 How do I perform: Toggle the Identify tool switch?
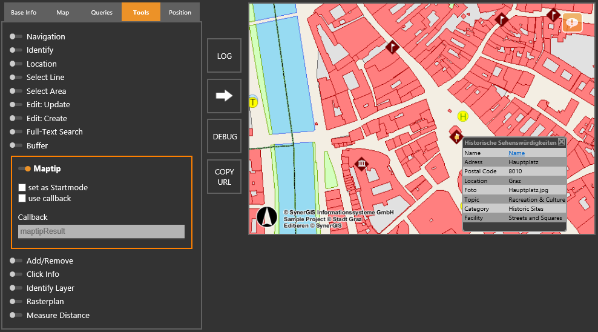tap(16, 50)
